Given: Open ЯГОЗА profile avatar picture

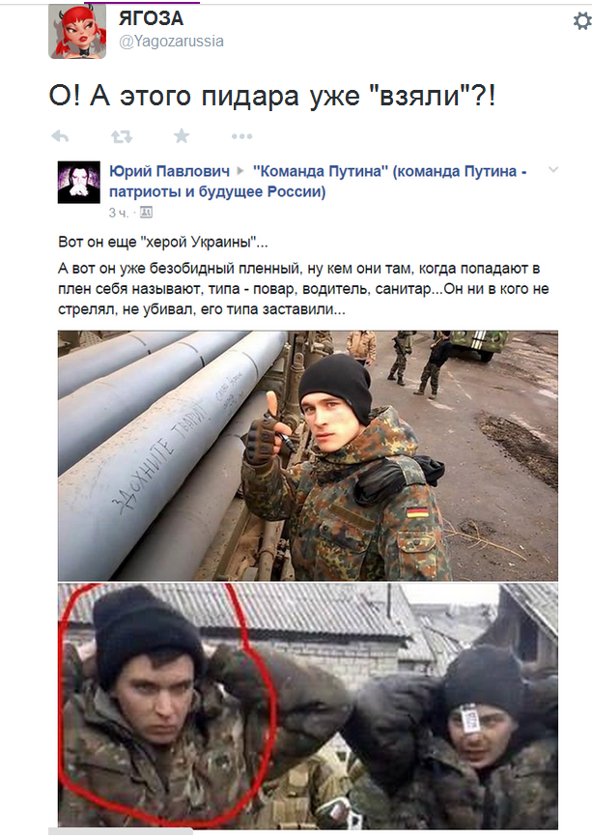Looking at the screenshot, I should tap(77, 31).
